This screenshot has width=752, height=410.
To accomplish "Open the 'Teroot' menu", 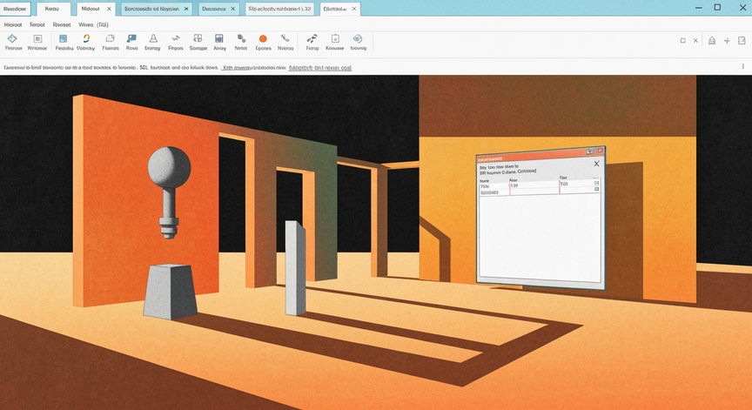I will point(37,24).
